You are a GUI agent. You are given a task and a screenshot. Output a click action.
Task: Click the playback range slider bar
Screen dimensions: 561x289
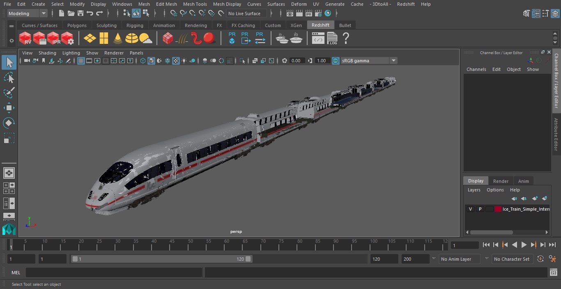pyautogui.click(x=161, y=259)
